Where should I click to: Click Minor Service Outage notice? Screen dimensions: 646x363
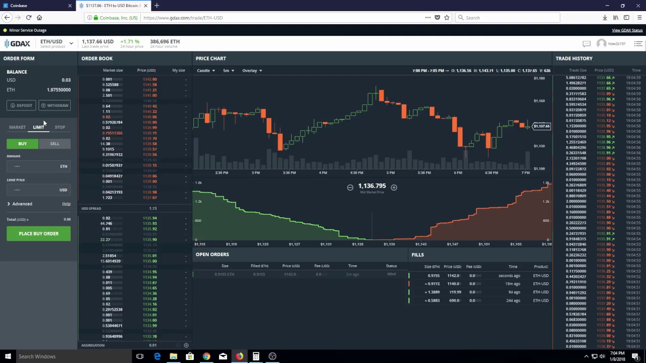pyautogui.click(x=28, y=30)
